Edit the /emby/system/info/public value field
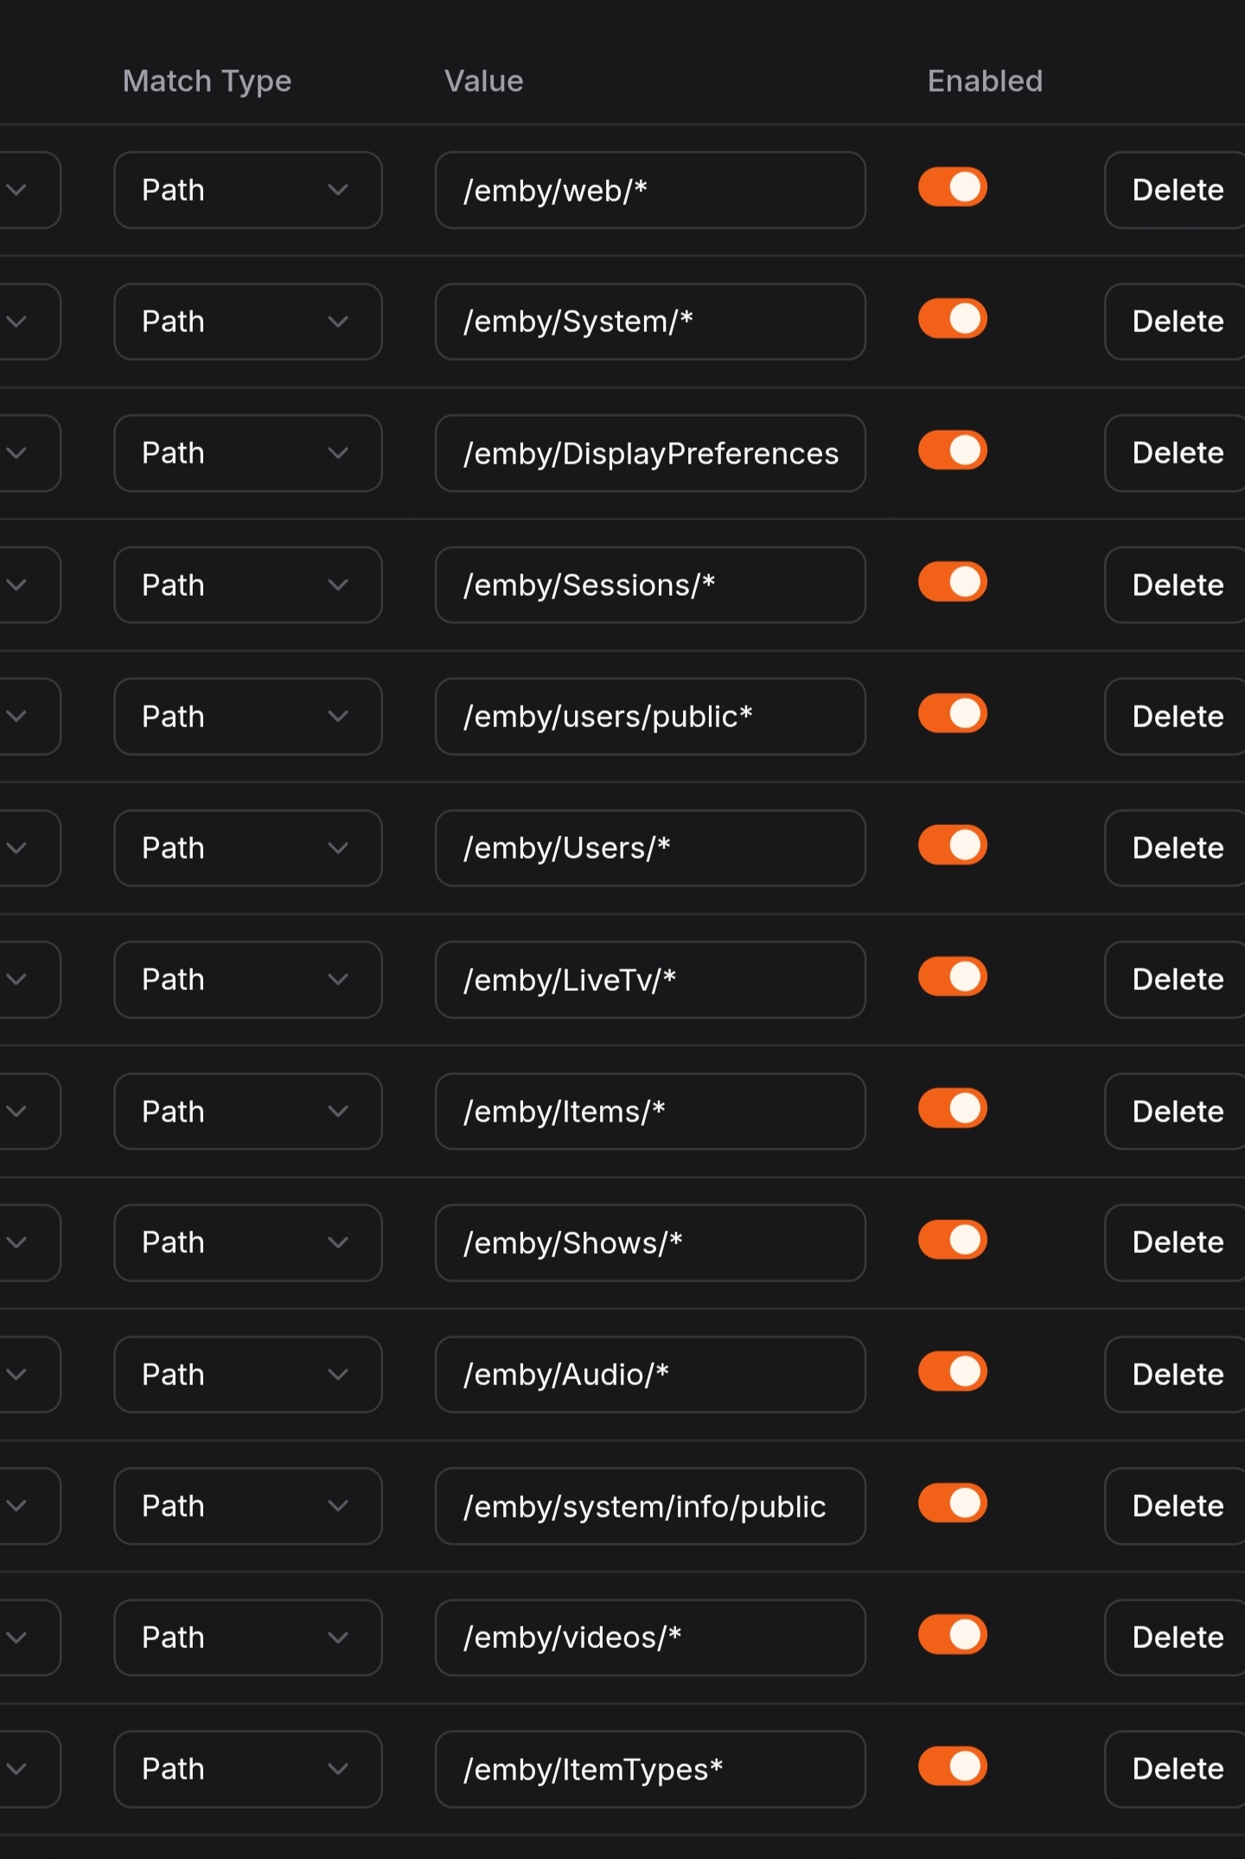 click(650, 1506)
